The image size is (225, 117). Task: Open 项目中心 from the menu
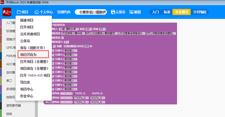point(27,89)
